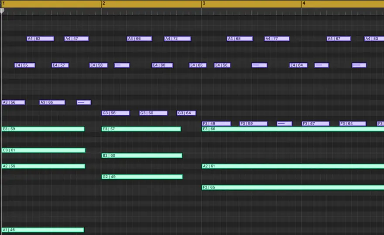
Task: Select the A4 | 68 note
Action: pos(240,39)
